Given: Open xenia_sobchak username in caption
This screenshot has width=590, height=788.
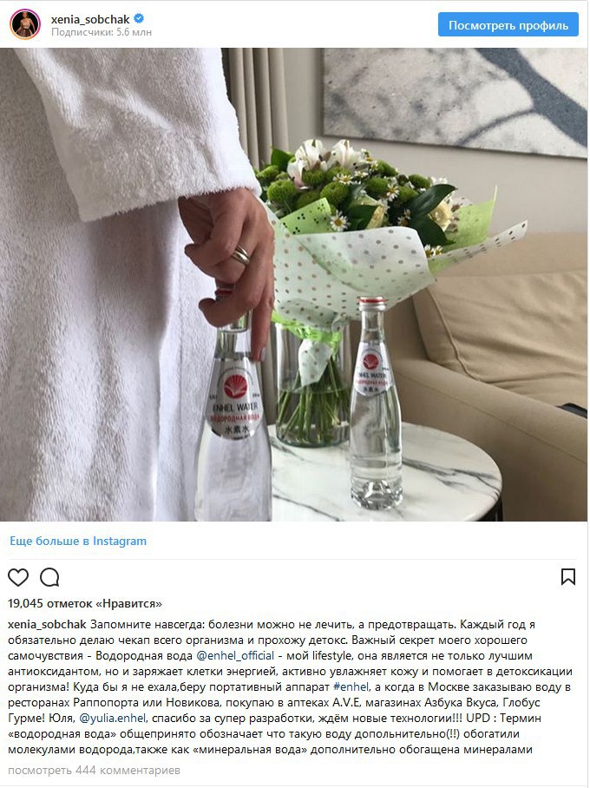Looking at the screenshot, I should pyautogui.click(x=47, y=625).
